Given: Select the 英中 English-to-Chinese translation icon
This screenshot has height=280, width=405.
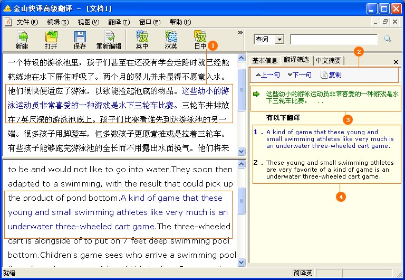Looking at the screenshot, I should click(x=142, y=40).
